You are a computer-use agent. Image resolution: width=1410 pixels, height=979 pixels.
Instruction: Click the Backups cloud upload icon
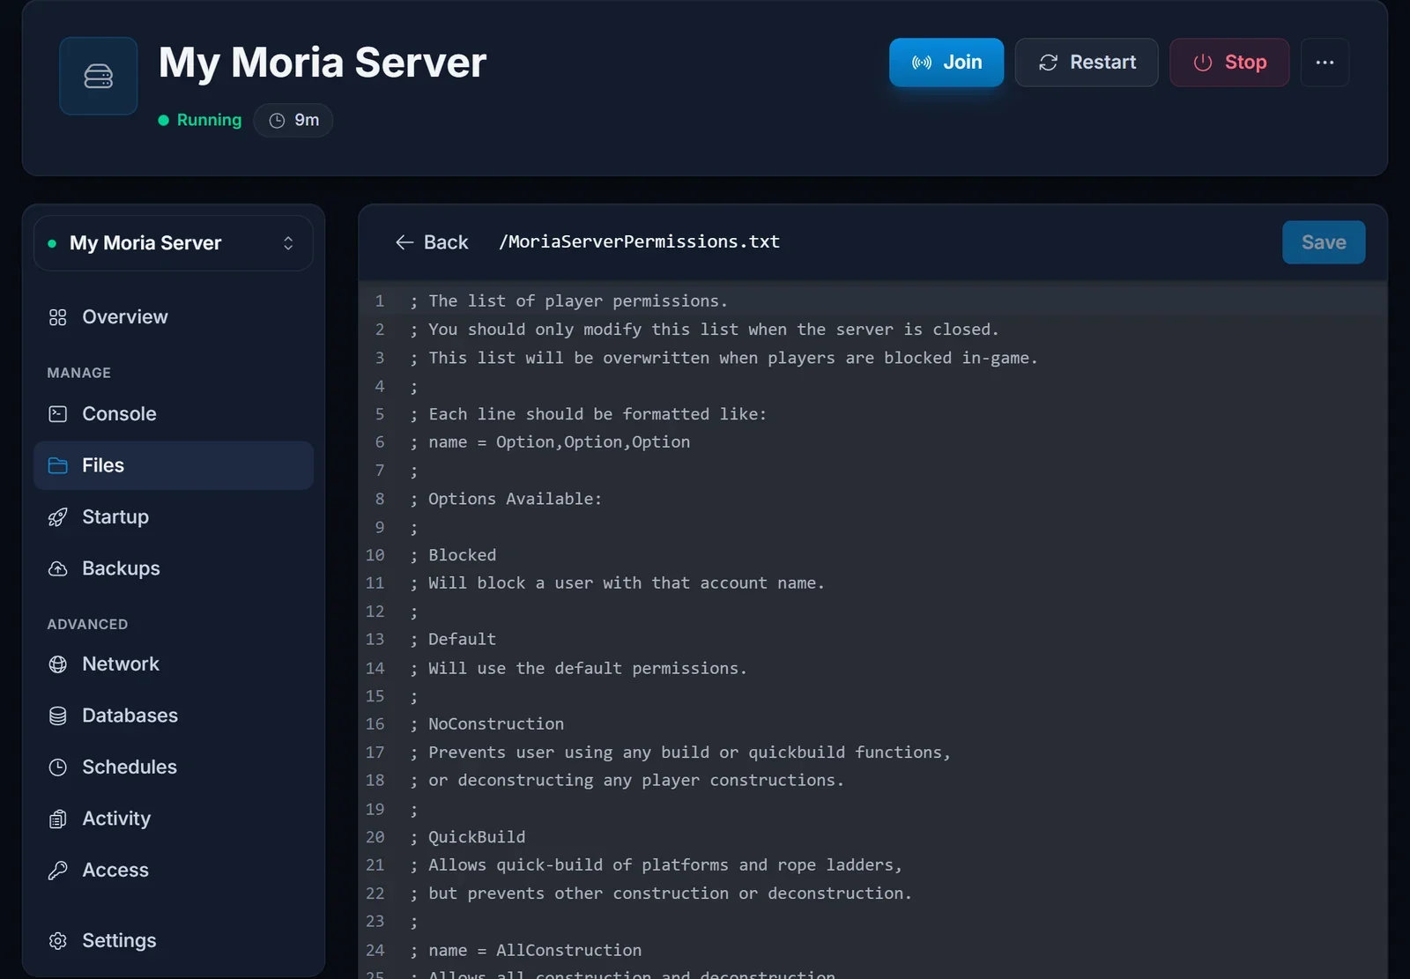click(58, 568)
